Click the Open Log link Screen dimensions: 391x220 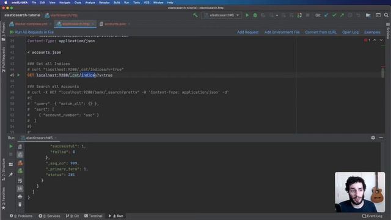point(350,32)
